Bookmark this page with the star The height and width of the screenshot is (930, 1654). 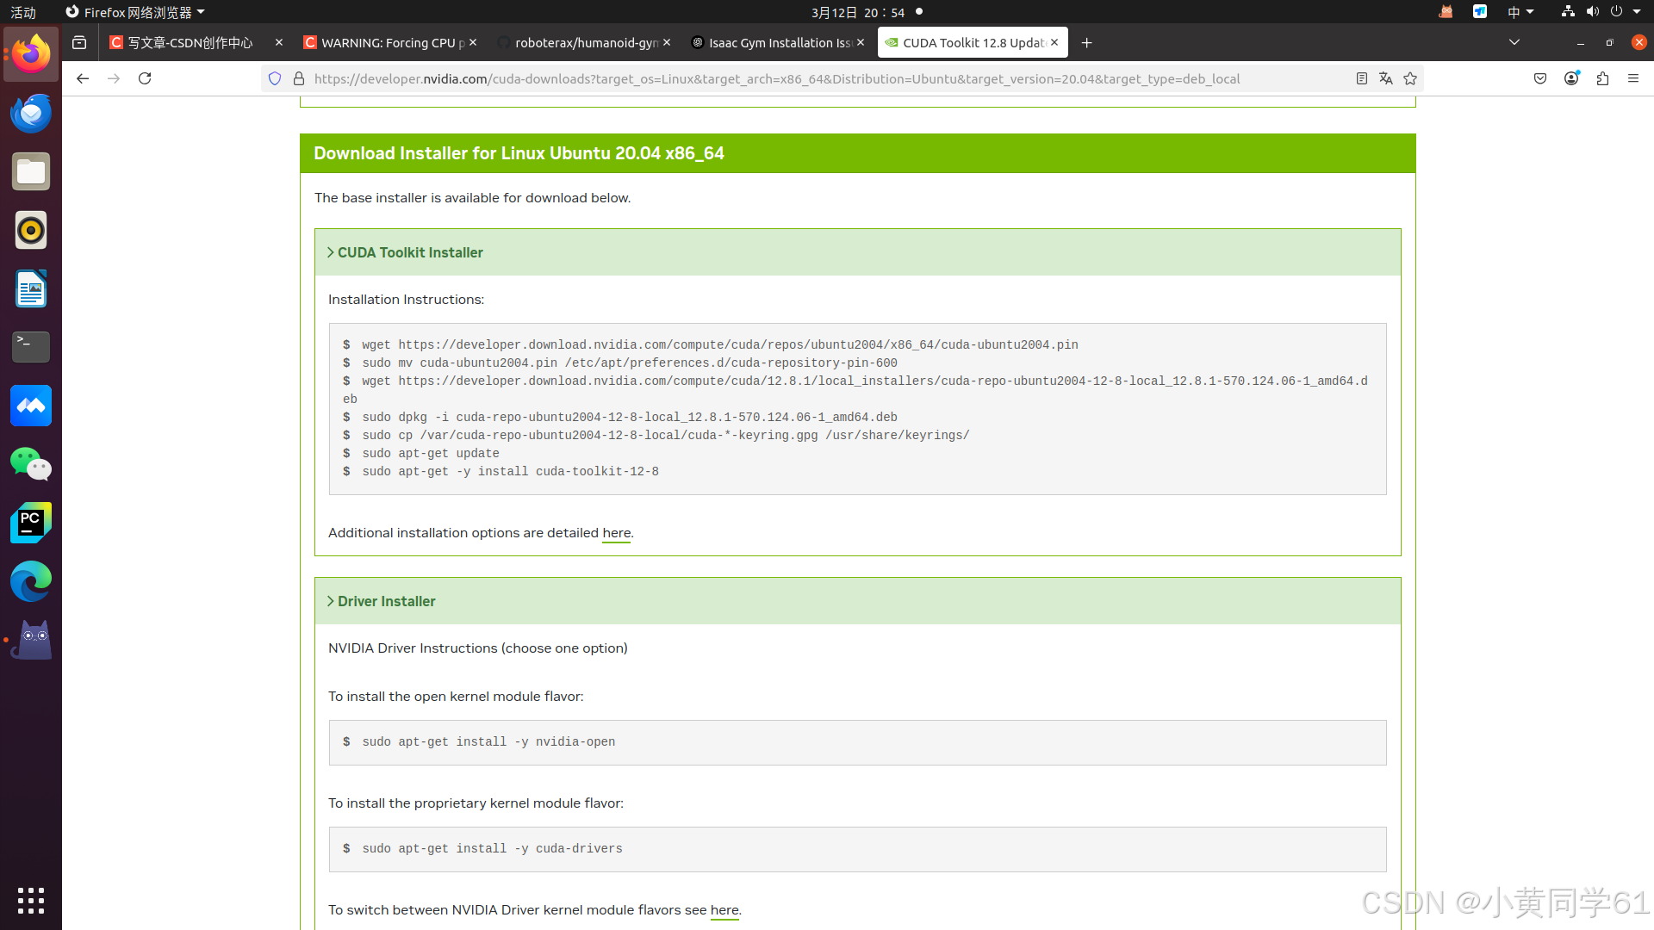[x=1411, y=78]
